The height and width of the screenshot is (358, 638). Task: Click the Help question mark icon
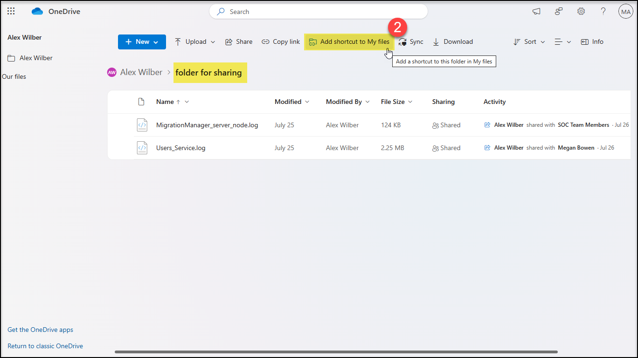603,11
